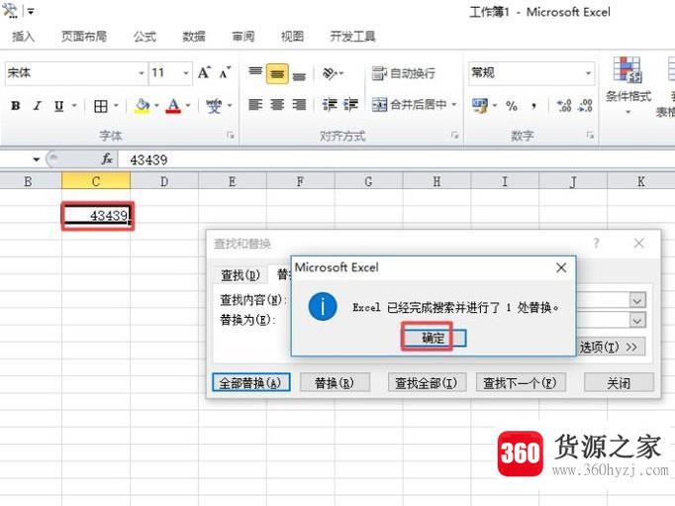This screenshot has height=506, width=675.
Task: Open the 数据 ribbon tab
Action: (194, 37)
